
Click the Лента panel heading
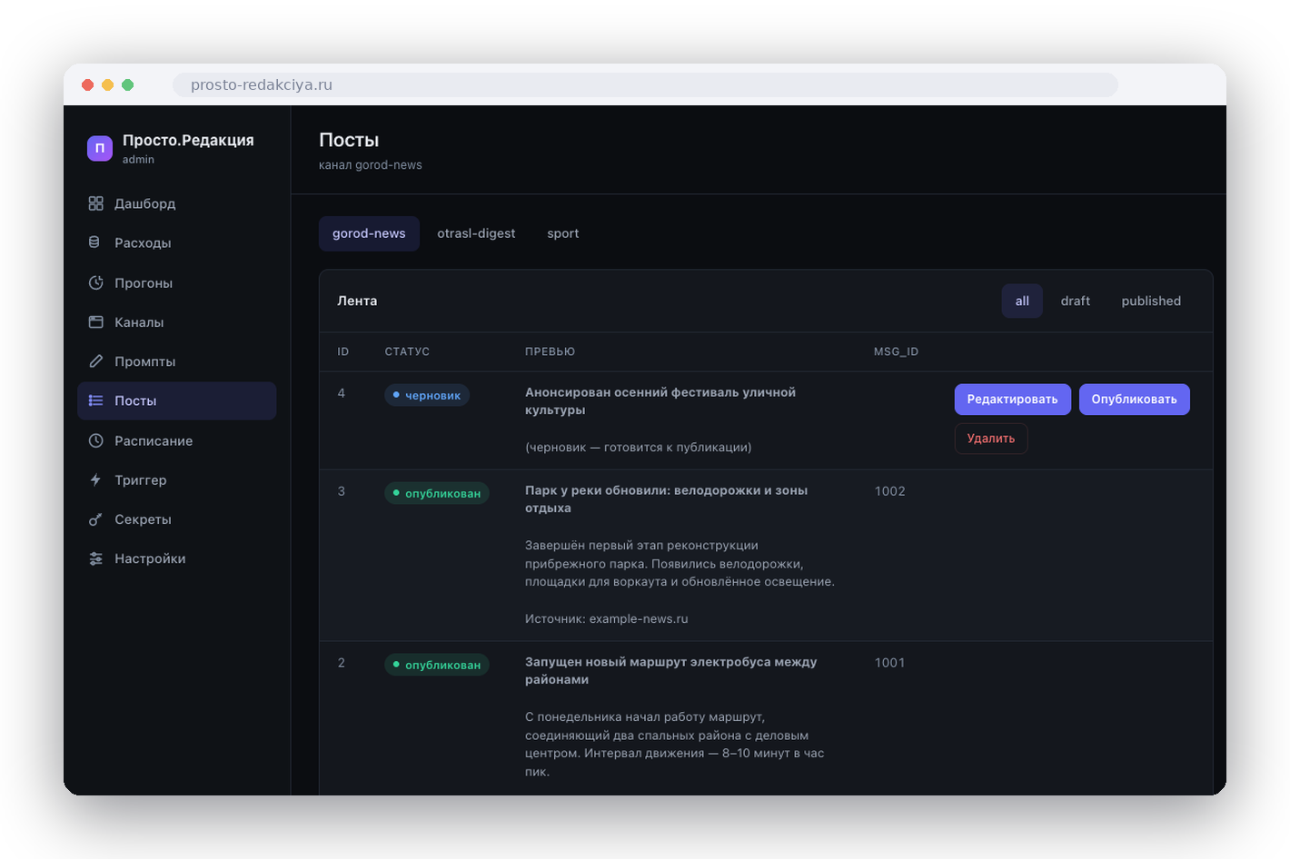tap(357, 301)
